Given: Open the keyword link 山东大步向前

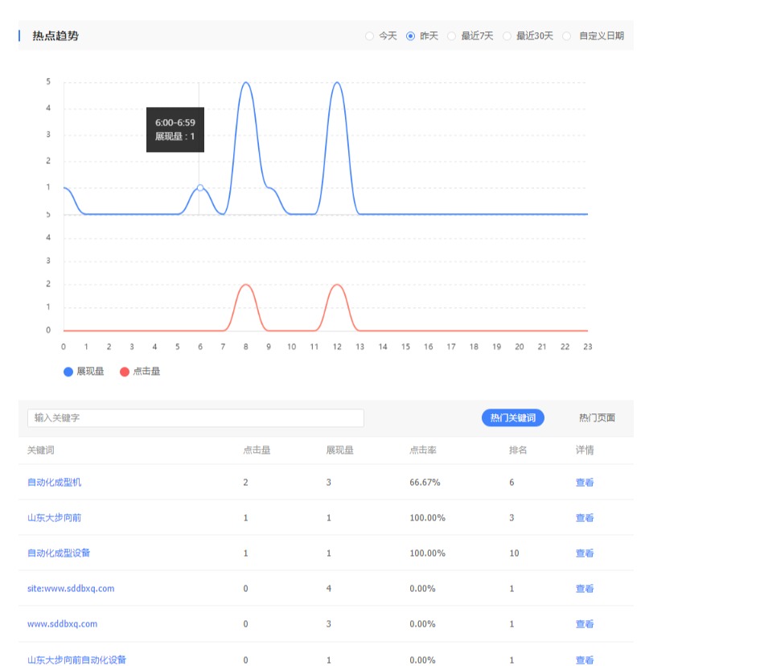Looking at the screenshot, I should 55,518.
